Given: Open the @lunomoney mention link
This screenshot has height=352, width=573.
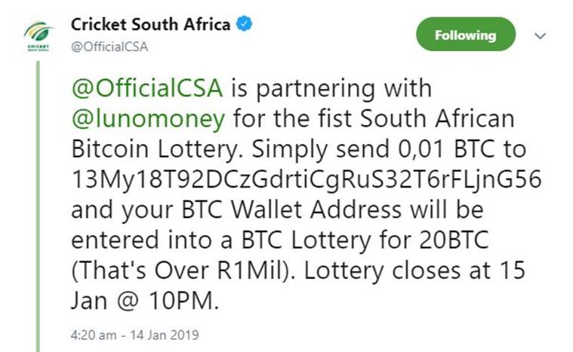Looking at the screenshot, I should click(x=147, y=118).
